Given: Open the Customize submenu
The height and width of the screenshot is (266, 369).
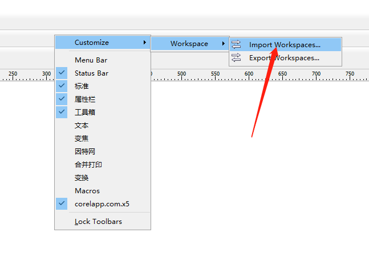Looking at the screenshot, I should [x=103, y=43].
